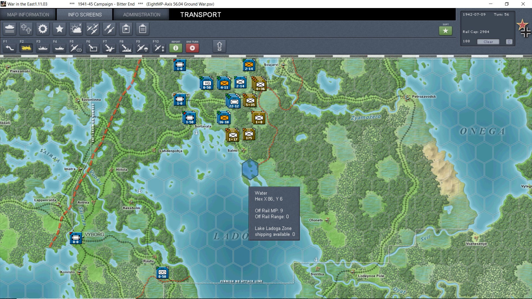Select F1 move mode arrow icon
This screenshot has height=299, width=532.
pyautogui.click(x=9, y=48)
